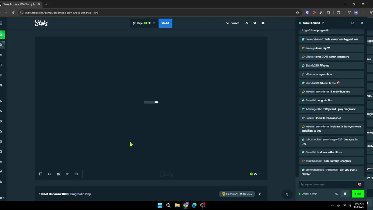The image size is (373, 210).
Task: Open the hamburger menu in the sidebar
Action: [x=1, y=23]
